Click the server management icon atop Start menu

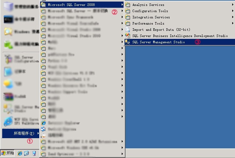(x=8, y=7)
